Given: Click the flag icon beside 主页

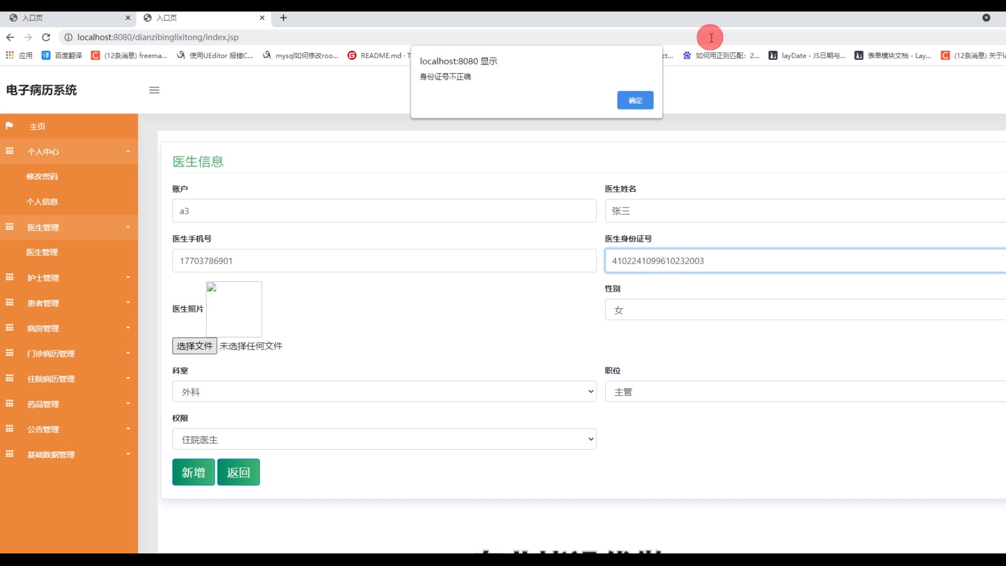Looking at the screenshot, I should point(9,126).
